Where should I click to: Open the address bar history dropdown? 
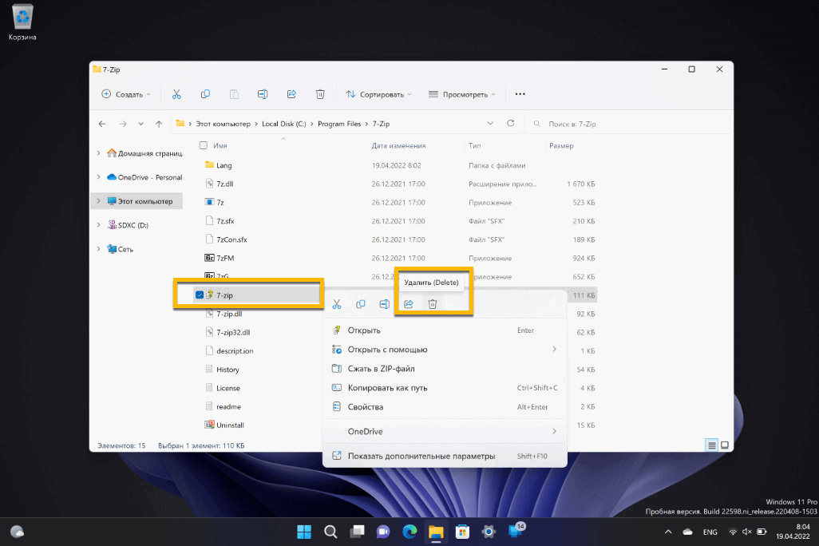490,124
